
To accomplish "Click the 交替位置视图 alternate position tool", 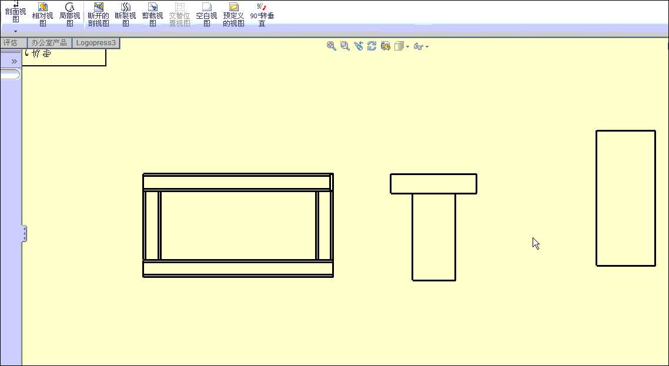I will 180,14.
